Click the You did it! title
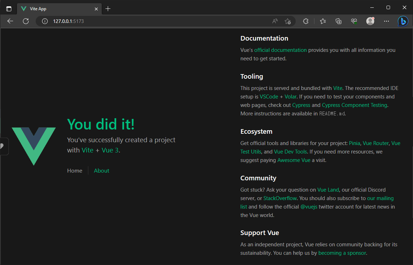This screenshot has width=413, height=265. click(x=101, y=124)
